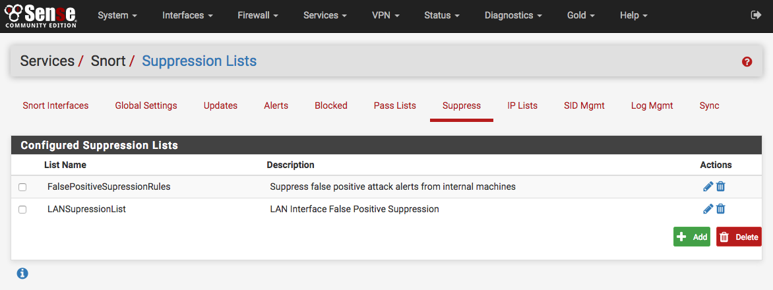Show info via the blue info icon
Viewport: 773px width, 290px height.
[x=22, y=273]
